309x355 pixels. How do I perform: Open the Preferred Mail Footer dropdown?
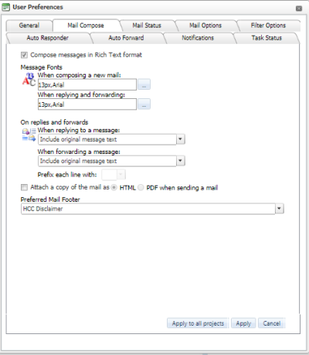point(279,208)
